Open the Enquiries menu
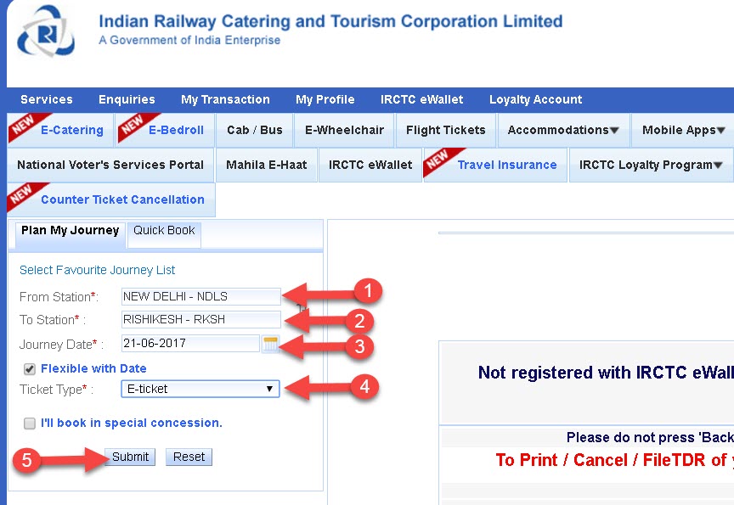Image resolution: width=734 pixels, height=505 pixels. click(x=127, y=99)
